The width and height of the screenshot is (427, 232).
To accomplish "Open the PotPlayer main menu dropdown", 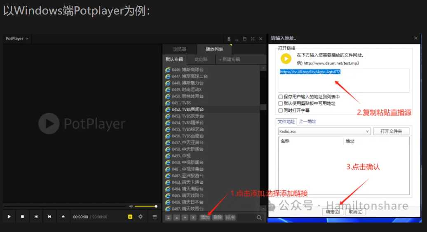I will click(x=17, y=39).
